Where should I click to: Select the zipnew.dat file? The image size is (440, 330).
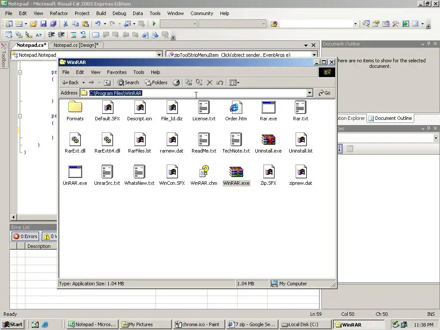click(300, 175)
